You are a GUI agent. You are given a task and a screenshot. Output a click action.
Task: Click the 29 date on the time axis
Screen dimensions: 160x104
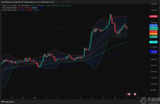click(x=23, y=98)
